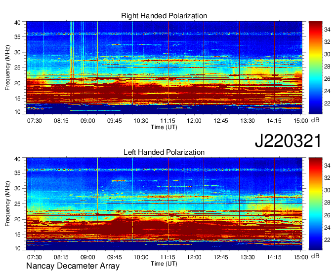Click "15" frequency tick on Left Handed plot
This screenshot has width=336, height=272.
(x=18, y=235)
